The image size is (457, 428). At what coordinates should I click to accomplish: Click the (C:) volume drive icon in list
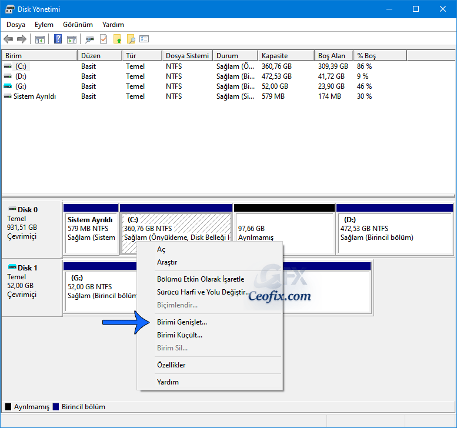tap(8, 66)
